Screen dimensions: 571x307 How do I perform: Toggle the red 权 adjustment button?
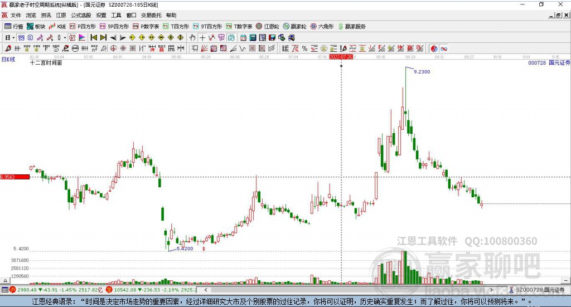click(72, 37)
